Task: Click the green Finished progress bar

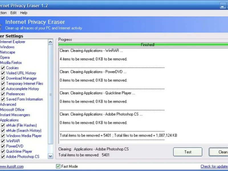Action: click(x=143, y=45)
